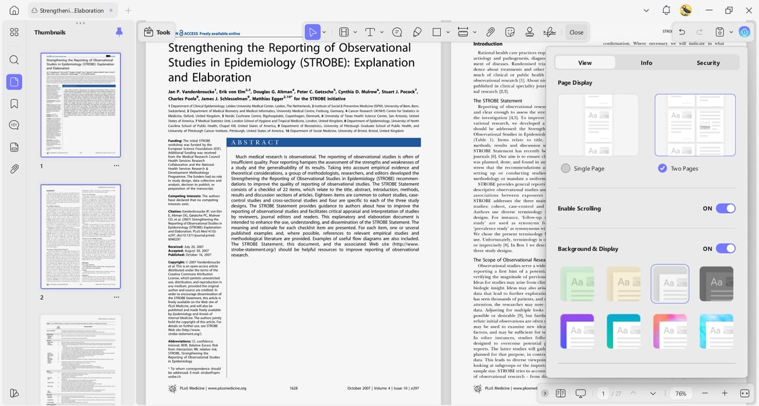The height and width of the screenshot is (406, 759).
Task: Open the signature tool
Action: 549,32
